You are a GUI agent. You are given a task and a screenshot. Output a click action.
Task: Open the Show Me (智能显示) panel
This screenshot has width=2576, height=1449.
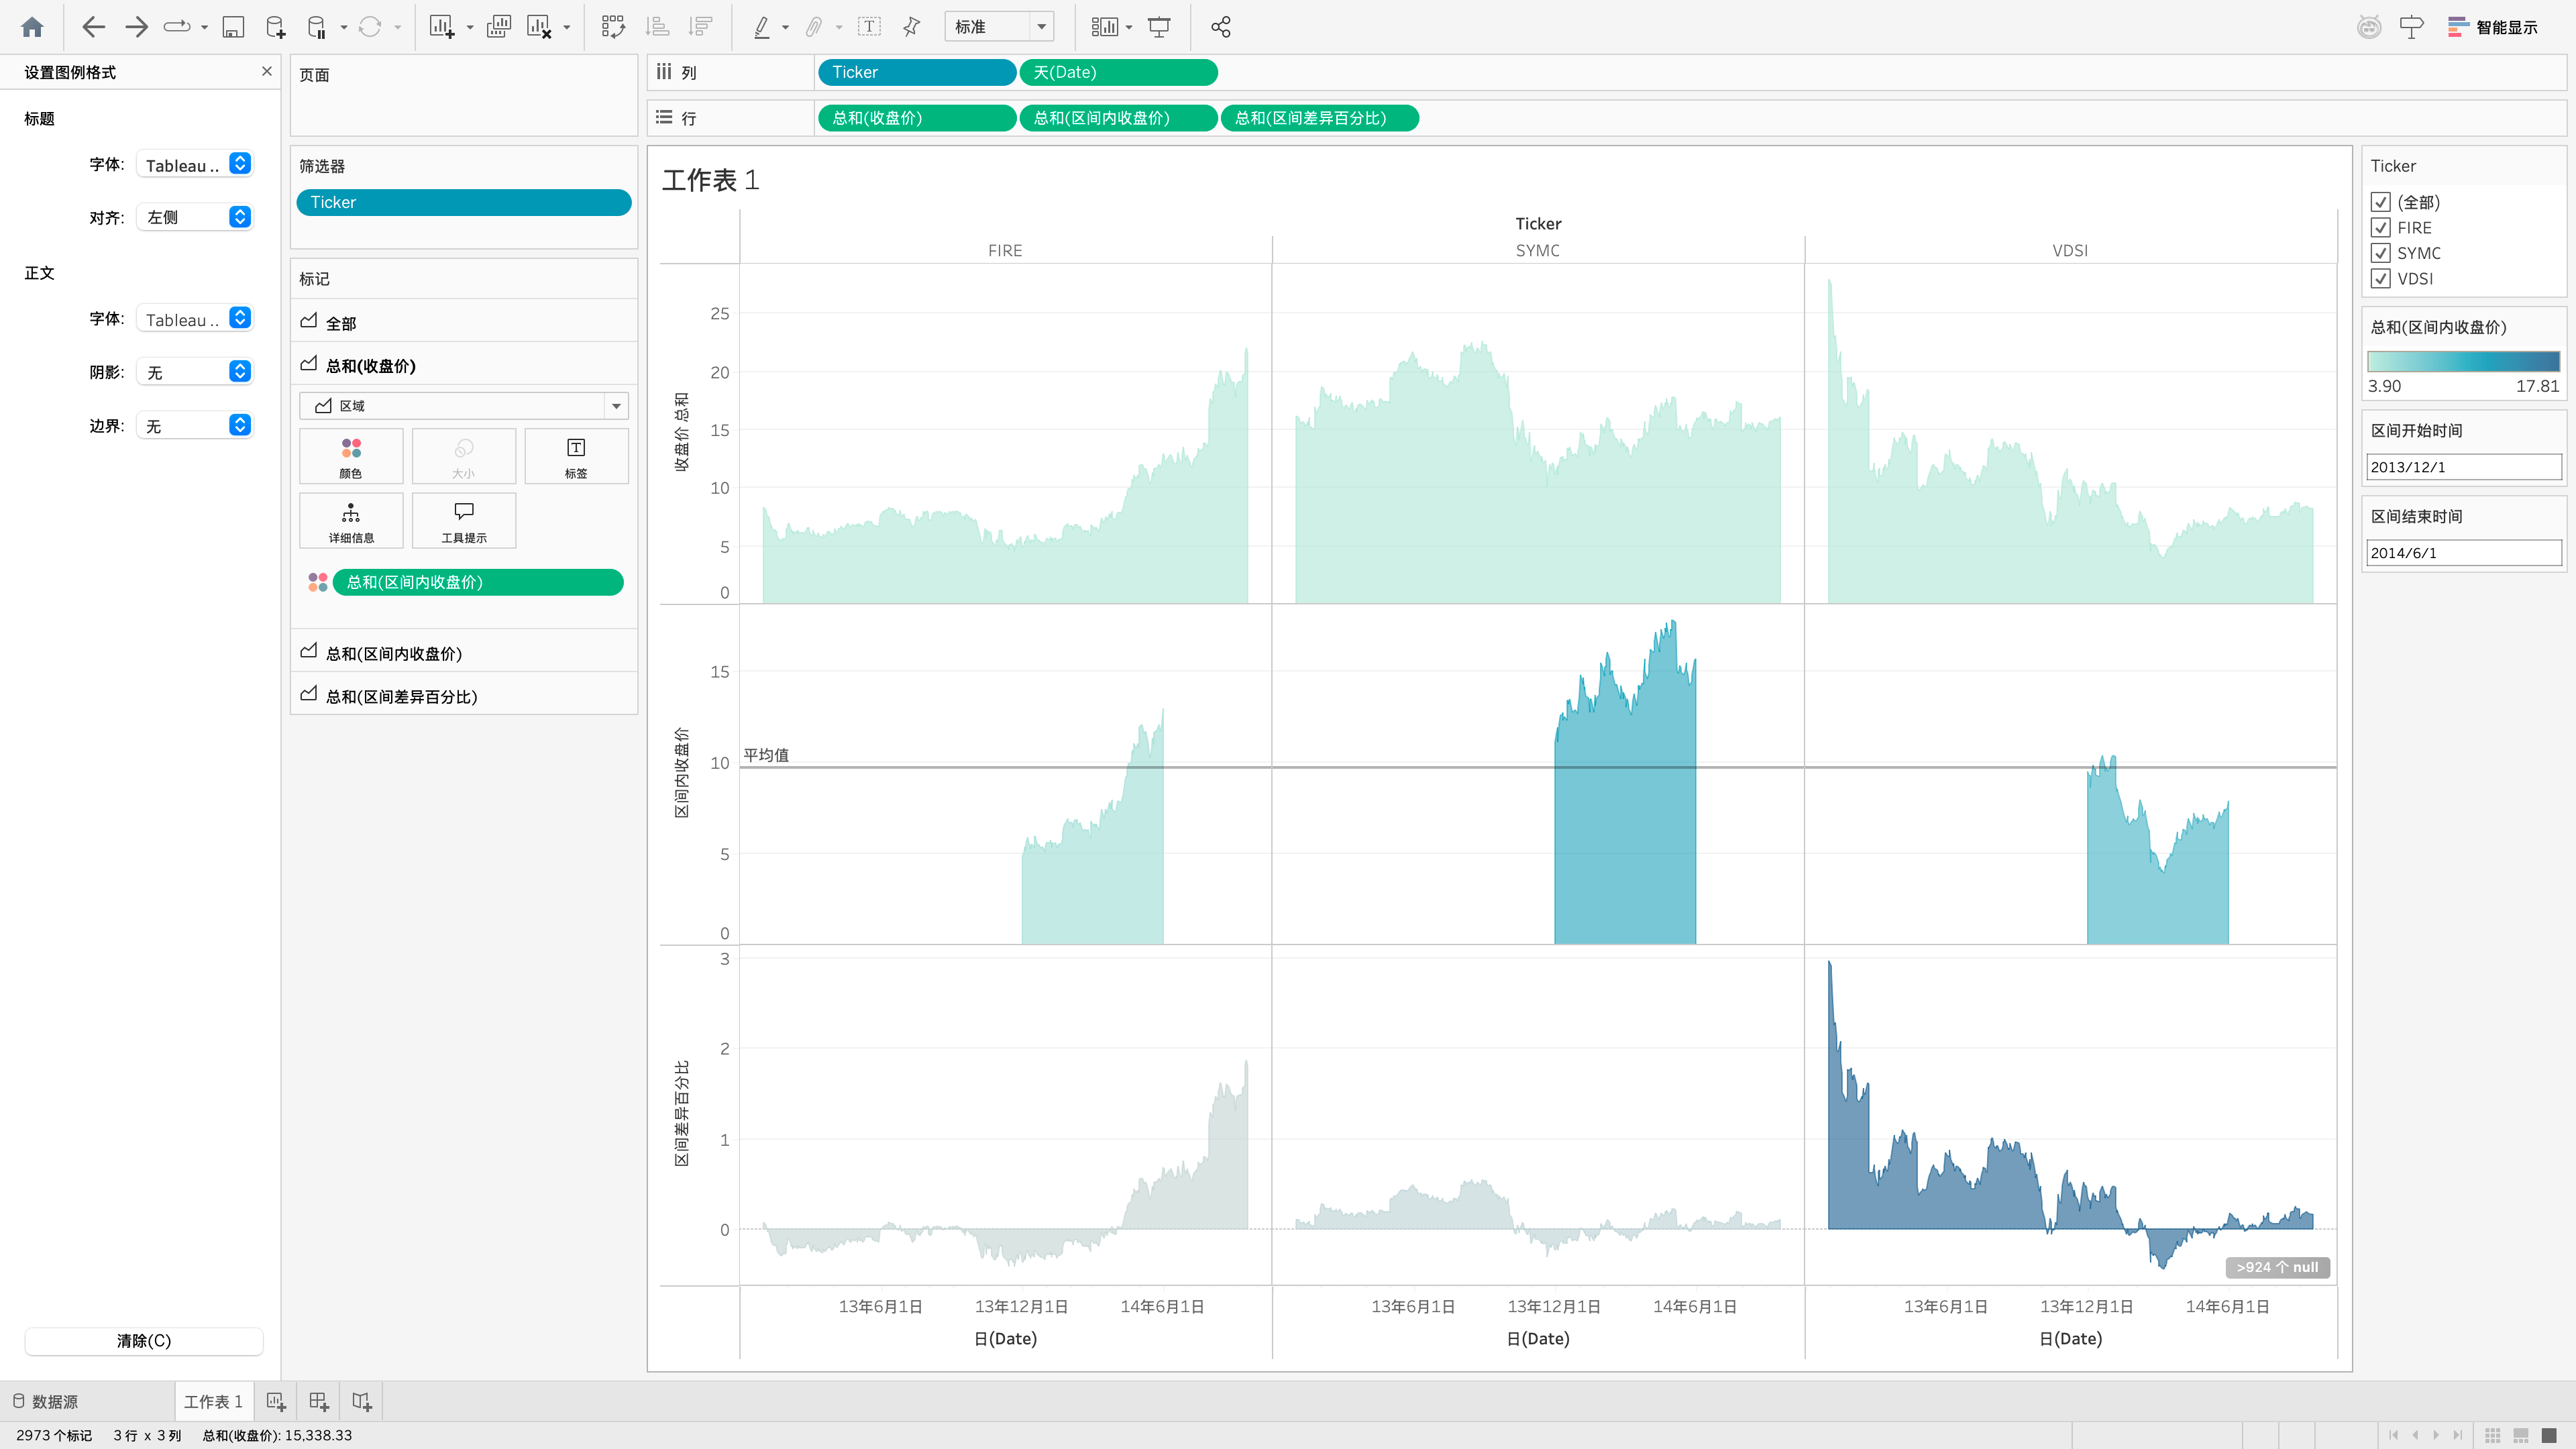[x=2492, y=27]
